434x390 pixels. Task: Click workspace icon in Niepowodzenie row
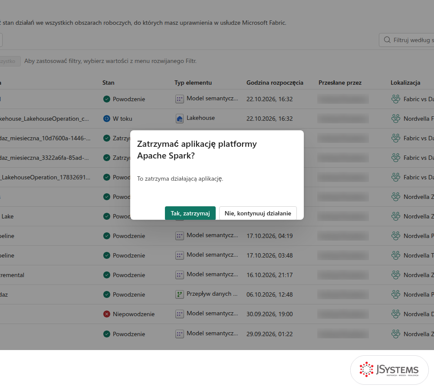pos(396,314)
